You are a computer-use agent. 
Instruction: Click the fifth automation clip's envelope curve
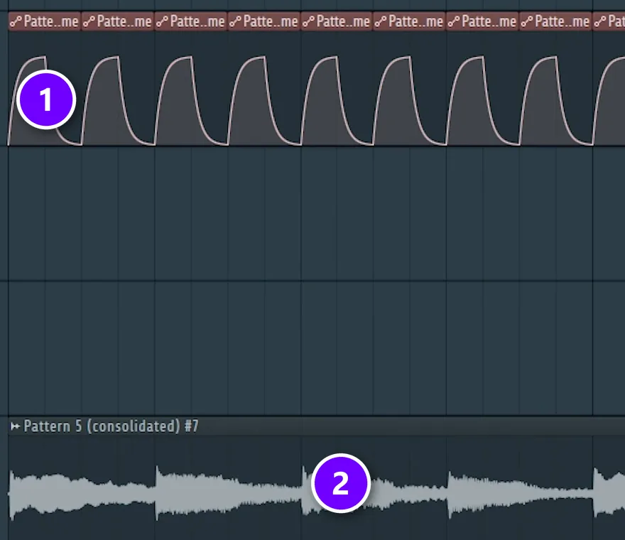(337, 101)
